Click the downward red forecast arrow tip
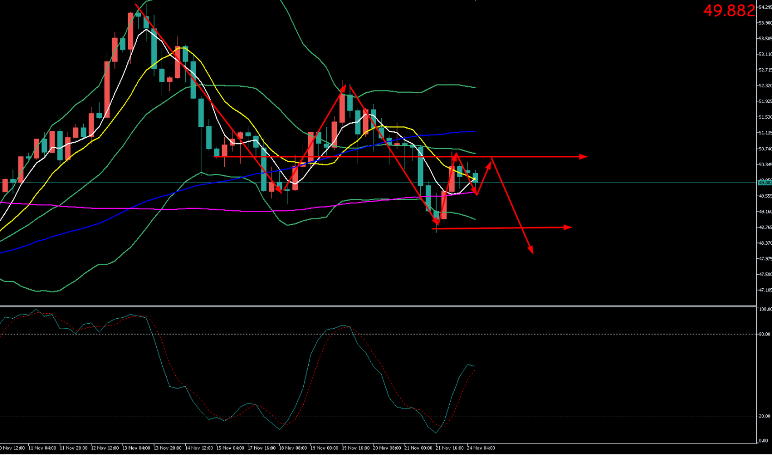772x455 pixels. [531, 251]
